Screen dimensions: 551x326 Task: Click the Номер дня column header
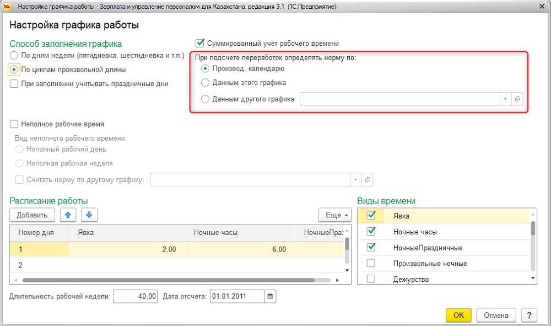coord(39,233)
